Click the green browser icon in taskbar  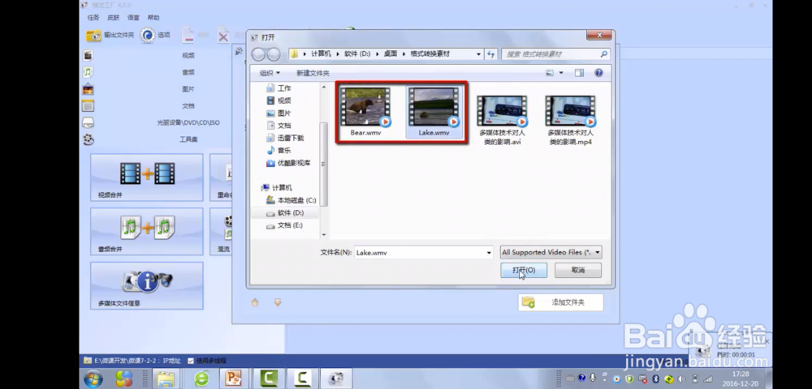(x=202, y=378)
